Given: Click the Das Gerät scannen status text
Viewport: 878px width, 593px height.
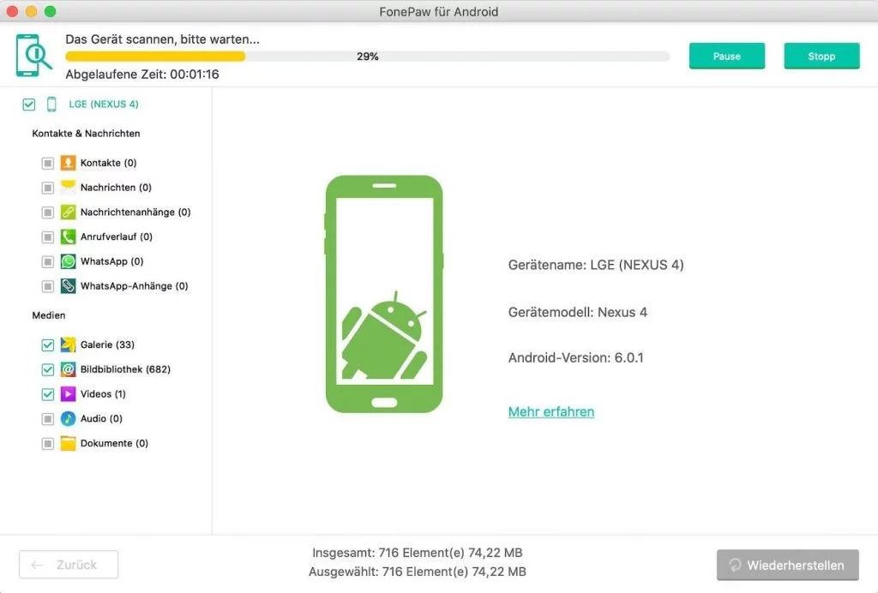Looking at the screenshot, I should 162,39.
